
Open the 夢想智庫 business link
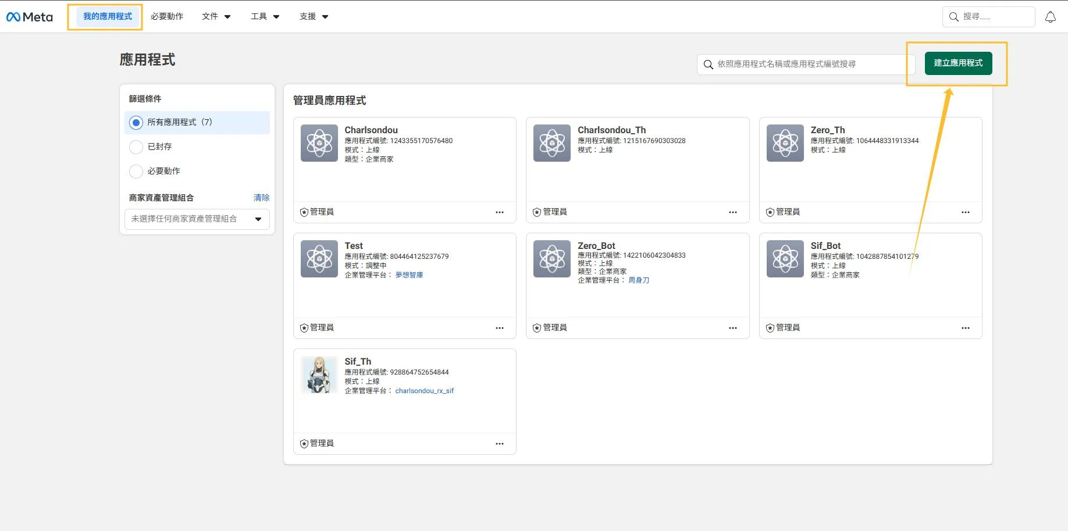click(x=409, y=275)
